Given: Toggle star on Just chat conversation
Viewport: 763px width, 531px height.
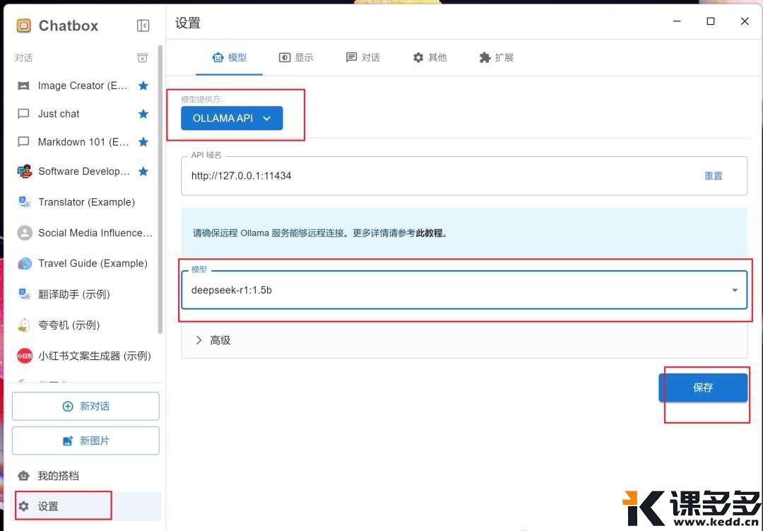Looking at the screenshot, I should (x=143, y=114).
